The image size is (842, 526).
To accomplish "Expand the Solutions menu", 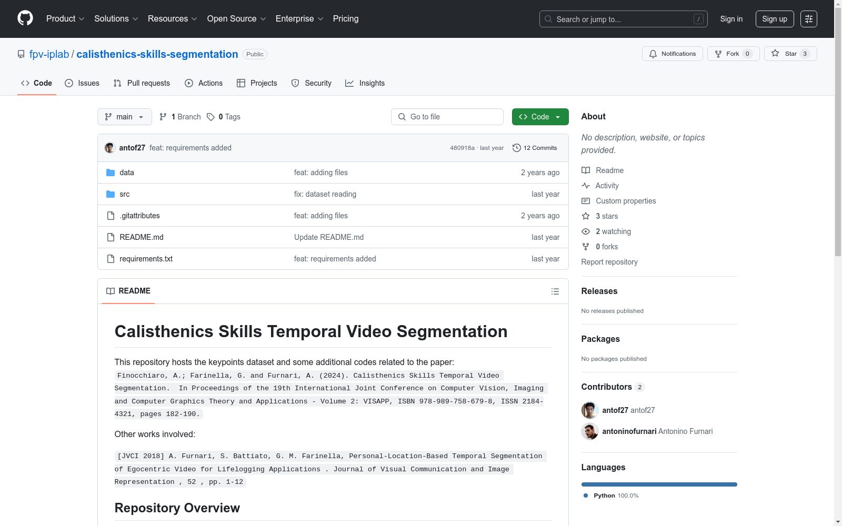I will (116, 18).
